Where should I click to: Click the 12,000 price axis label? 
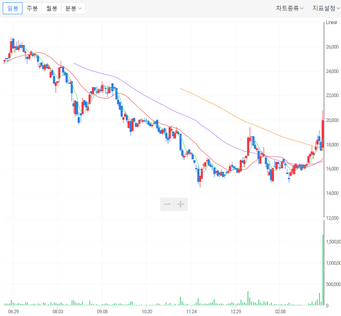(332, 218)
